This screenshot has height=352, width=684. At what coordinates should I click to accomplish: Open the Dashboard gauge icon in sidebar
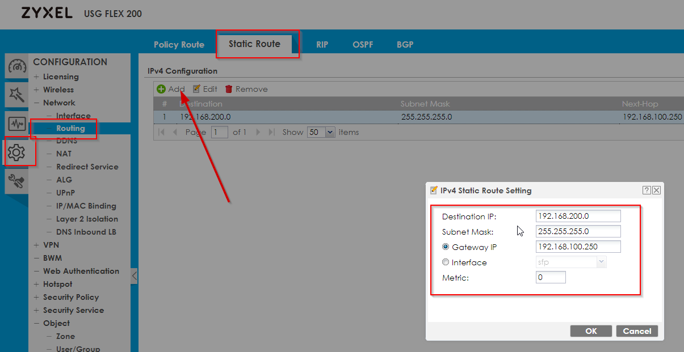tap(16, 67)
